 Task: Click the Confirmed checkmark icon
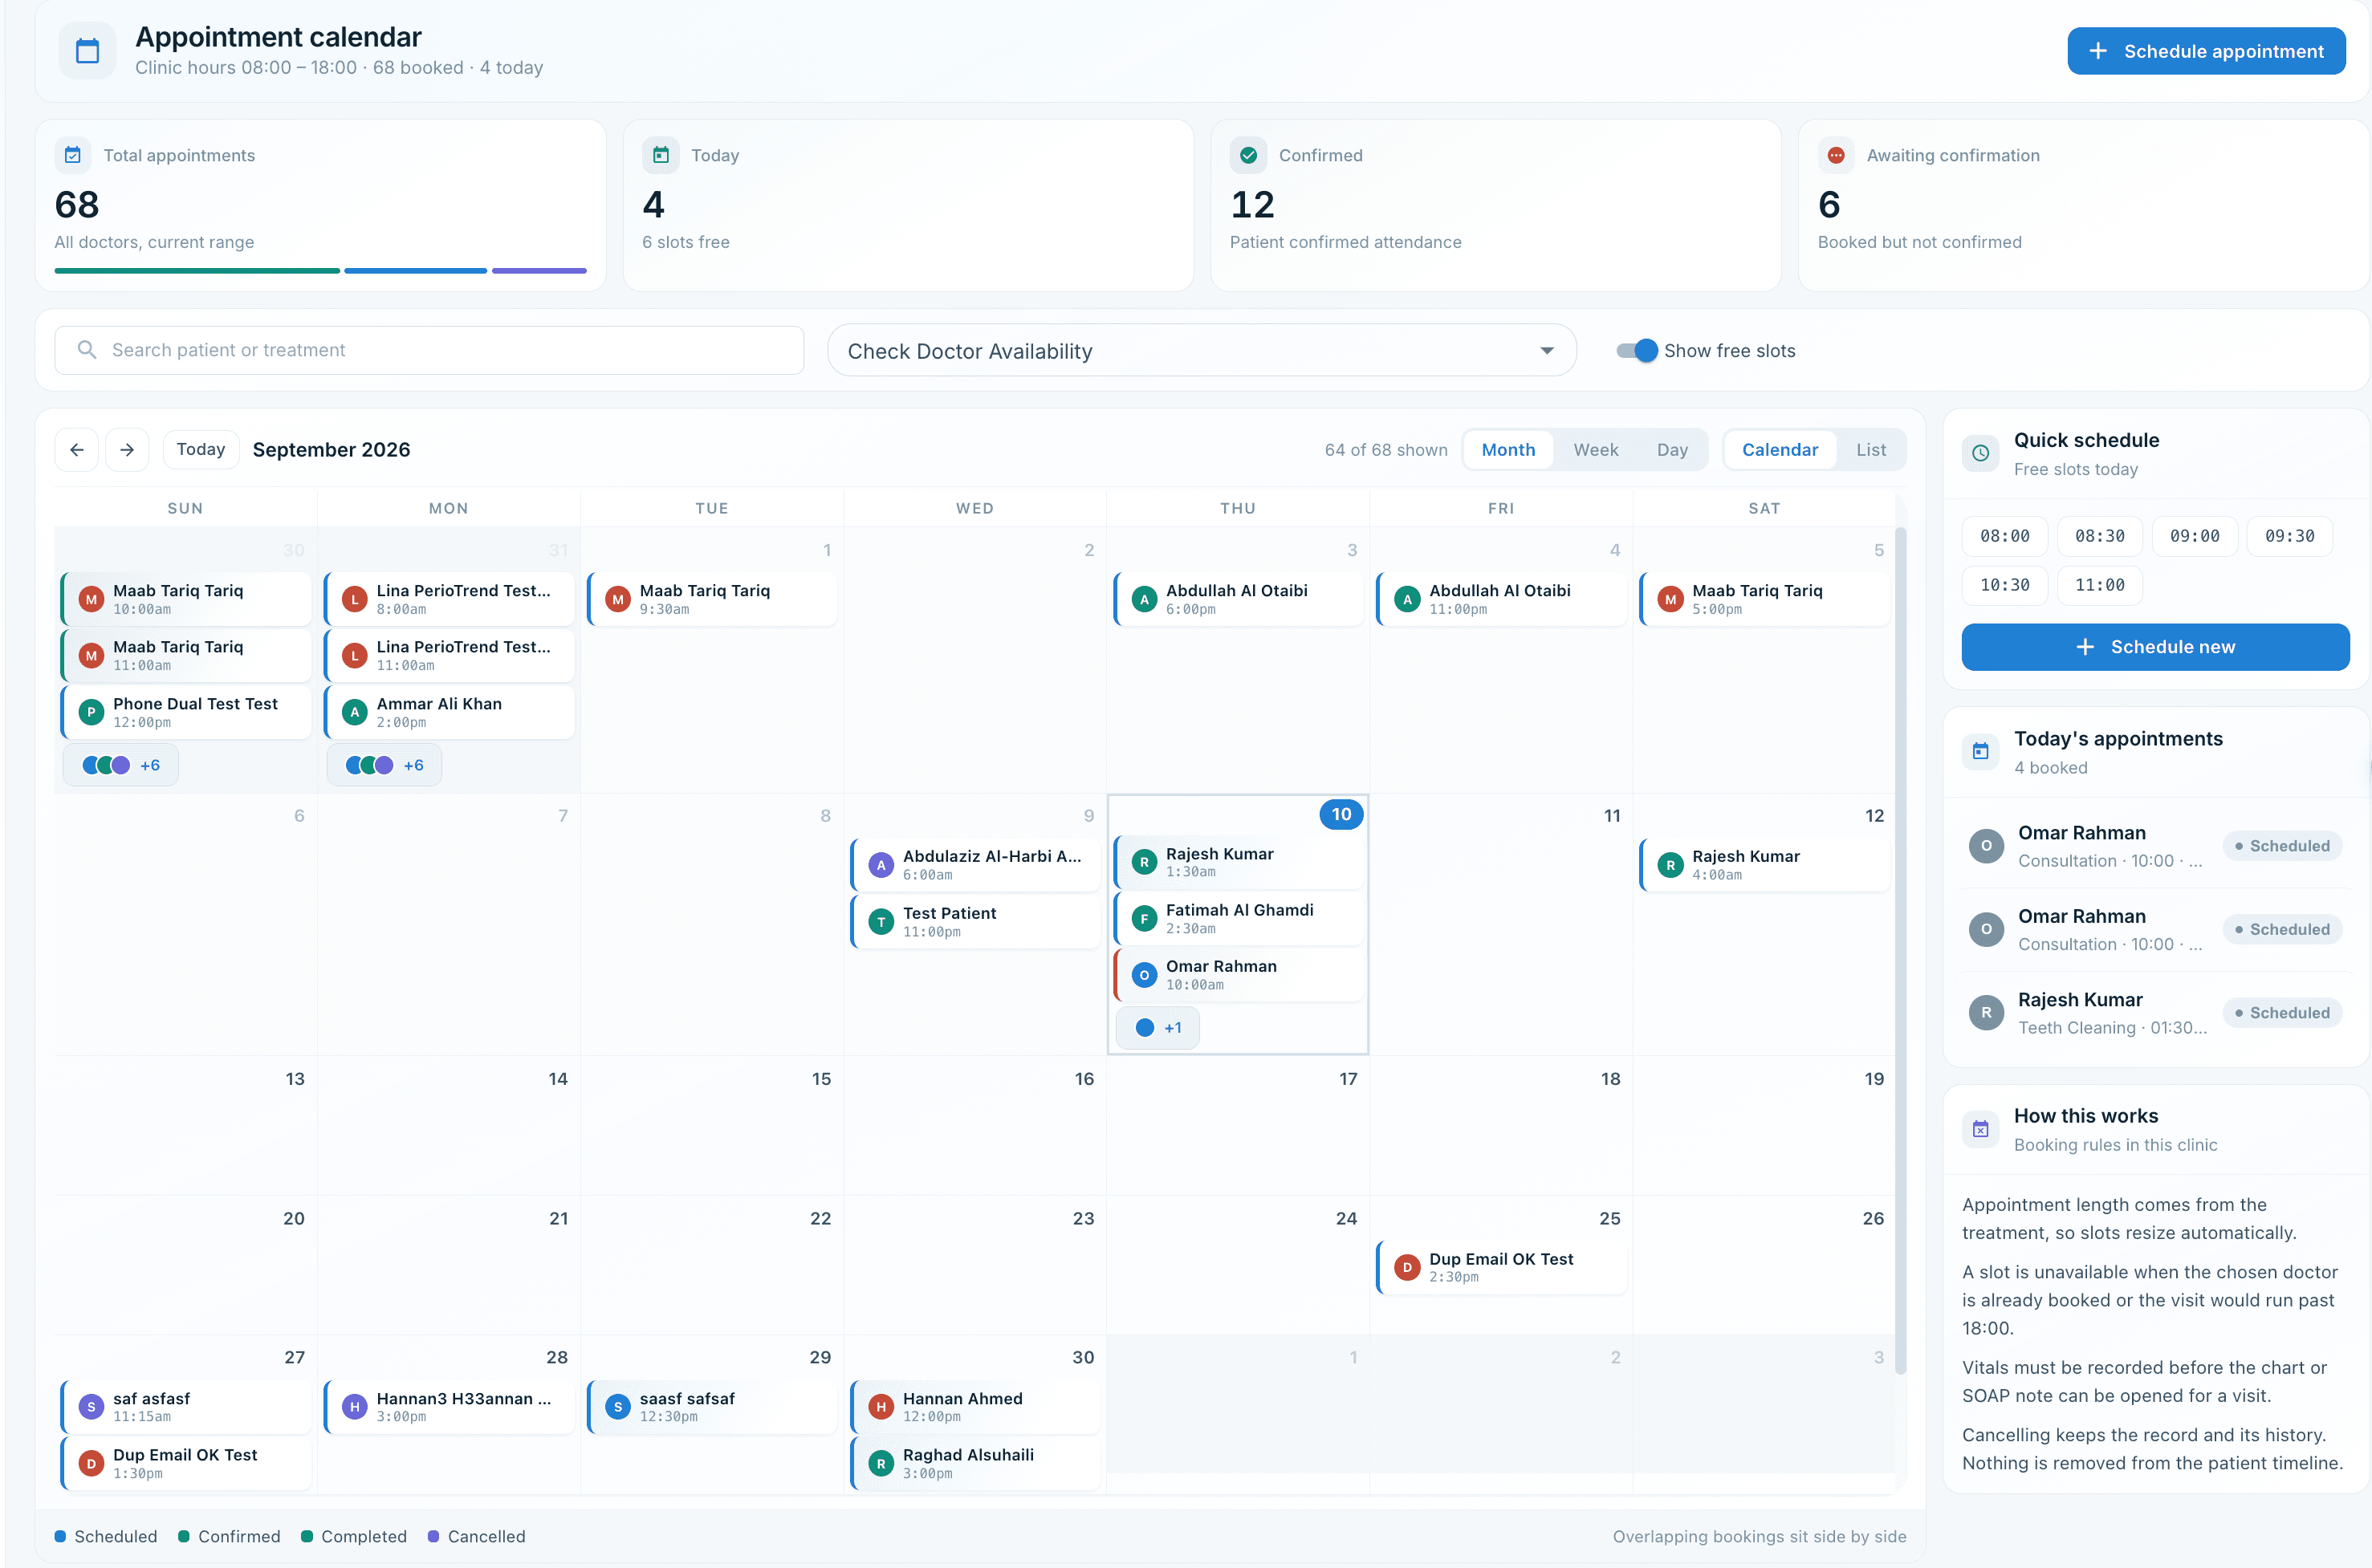[x=1248, y=155]
